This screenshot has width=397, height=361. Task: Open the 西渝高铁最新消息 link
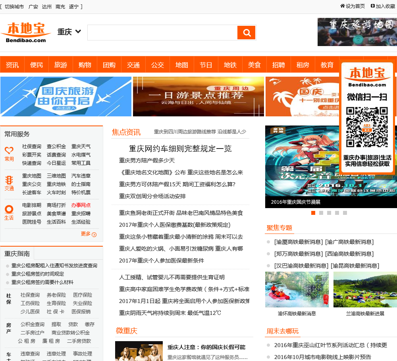pyautogui.click(x=349, y=254)
